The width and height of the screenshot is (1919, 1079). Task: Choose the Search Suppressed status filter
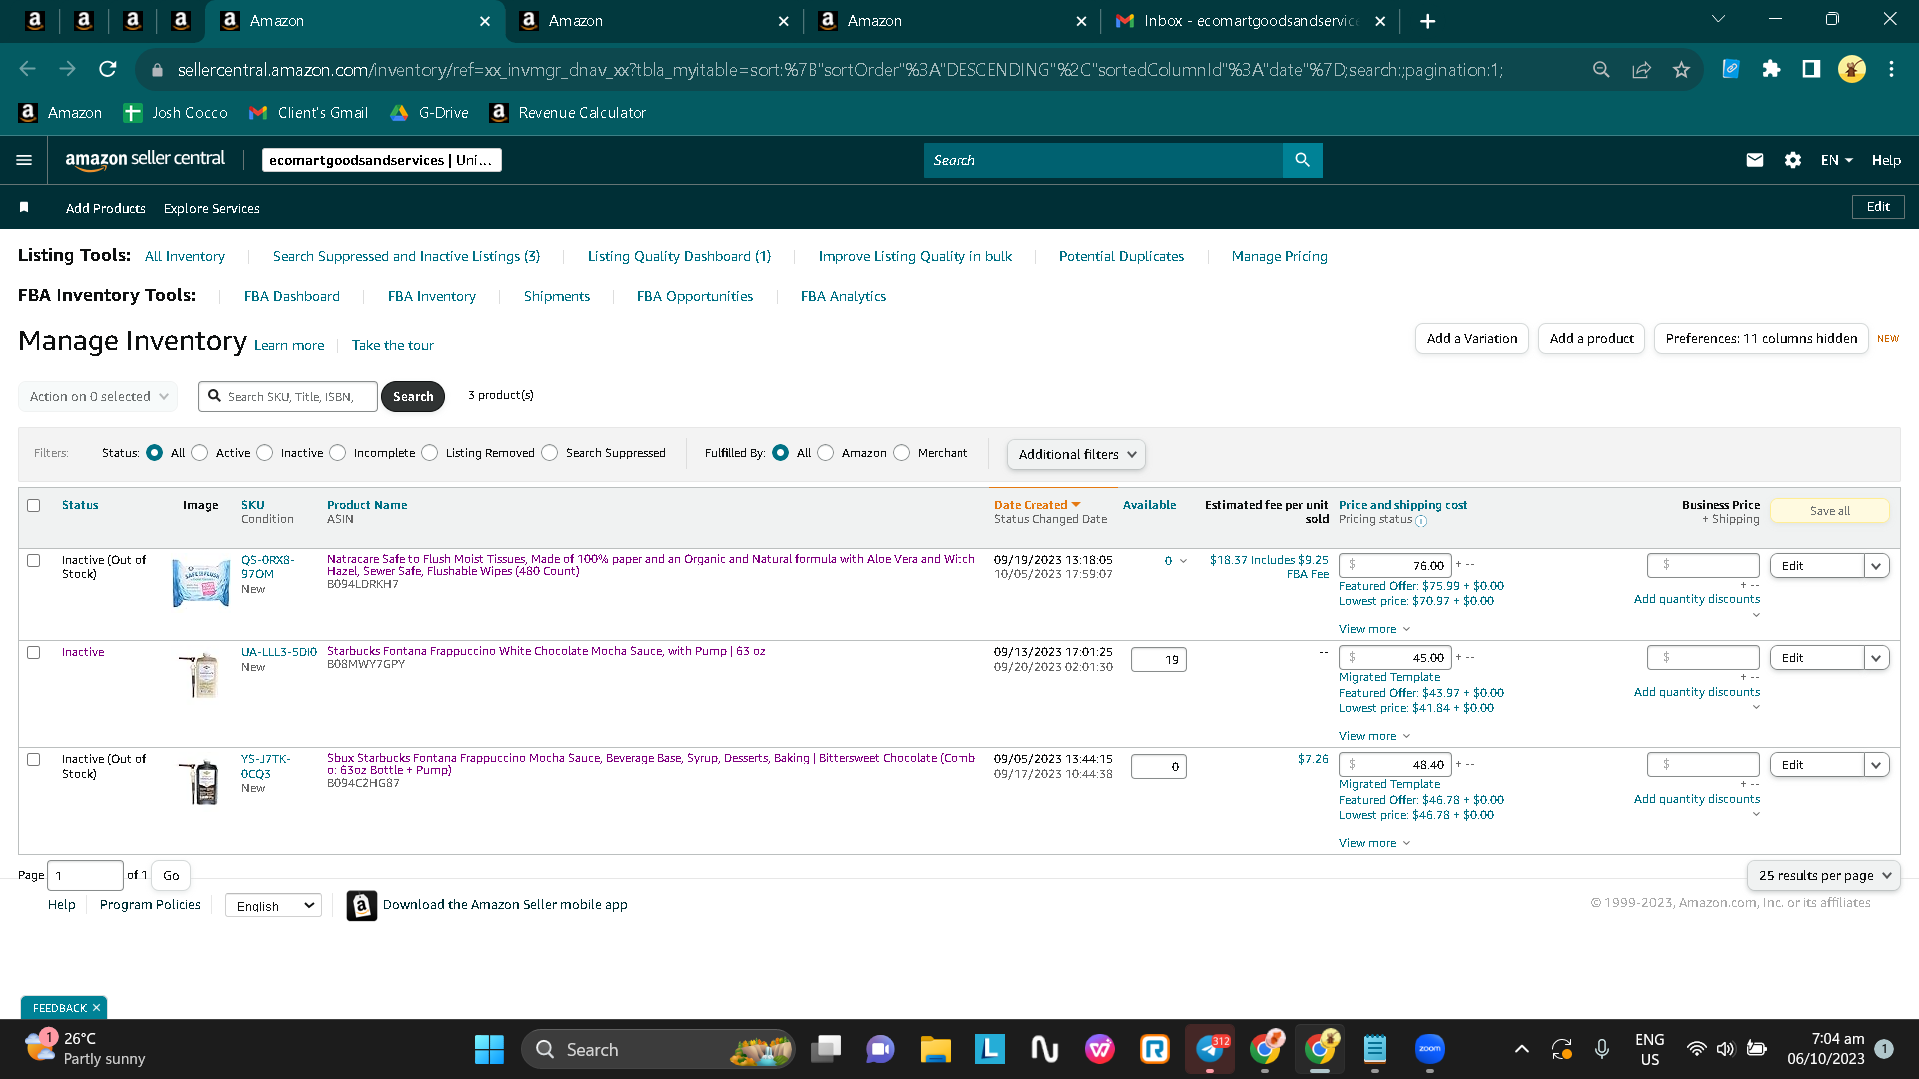(550, 453)
